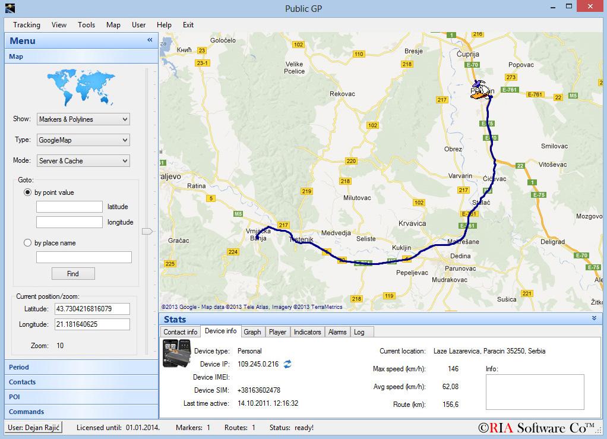Open the Alarms tab

[x=337, y=332]
